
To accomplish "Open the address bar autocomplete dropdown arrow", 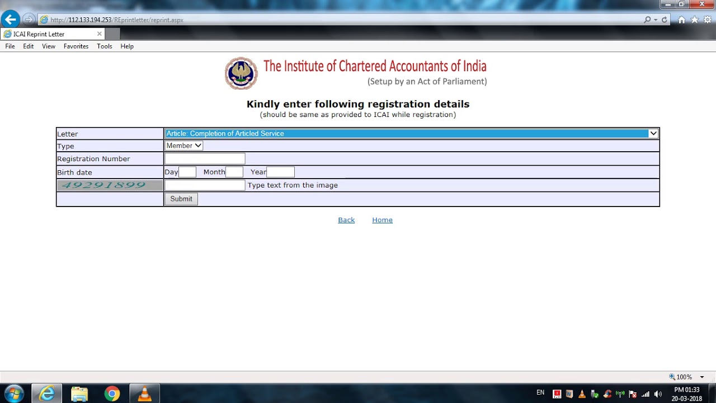I will [656, 20].
